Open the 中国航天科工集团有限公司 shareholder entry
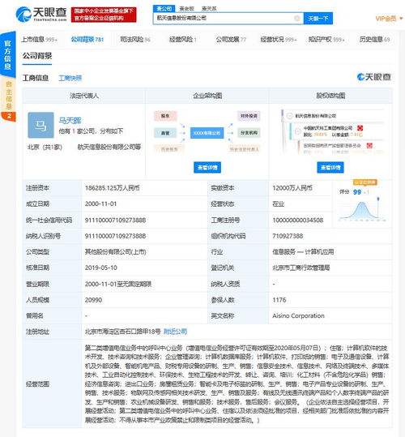This screenshot has height=437, width=405. [327, 128]
